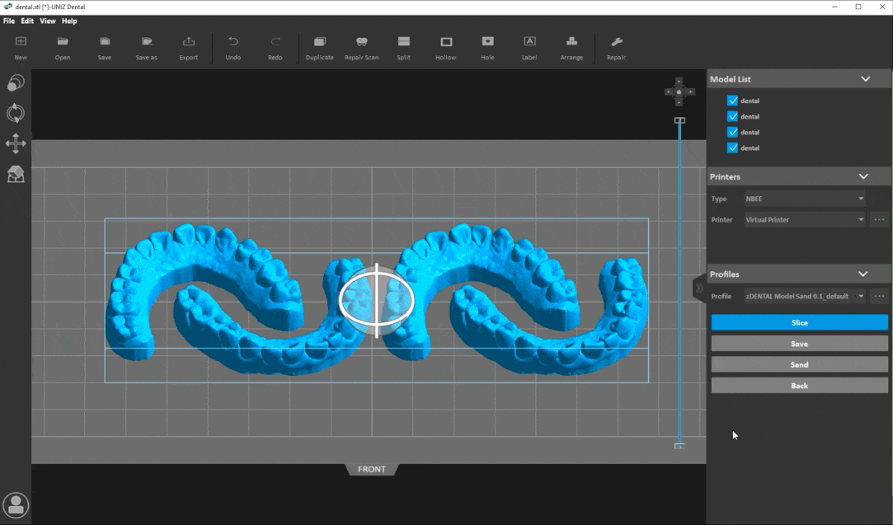Open the user account icon
Viewport: 893px width, 525px height.
(x=16, y=504)
